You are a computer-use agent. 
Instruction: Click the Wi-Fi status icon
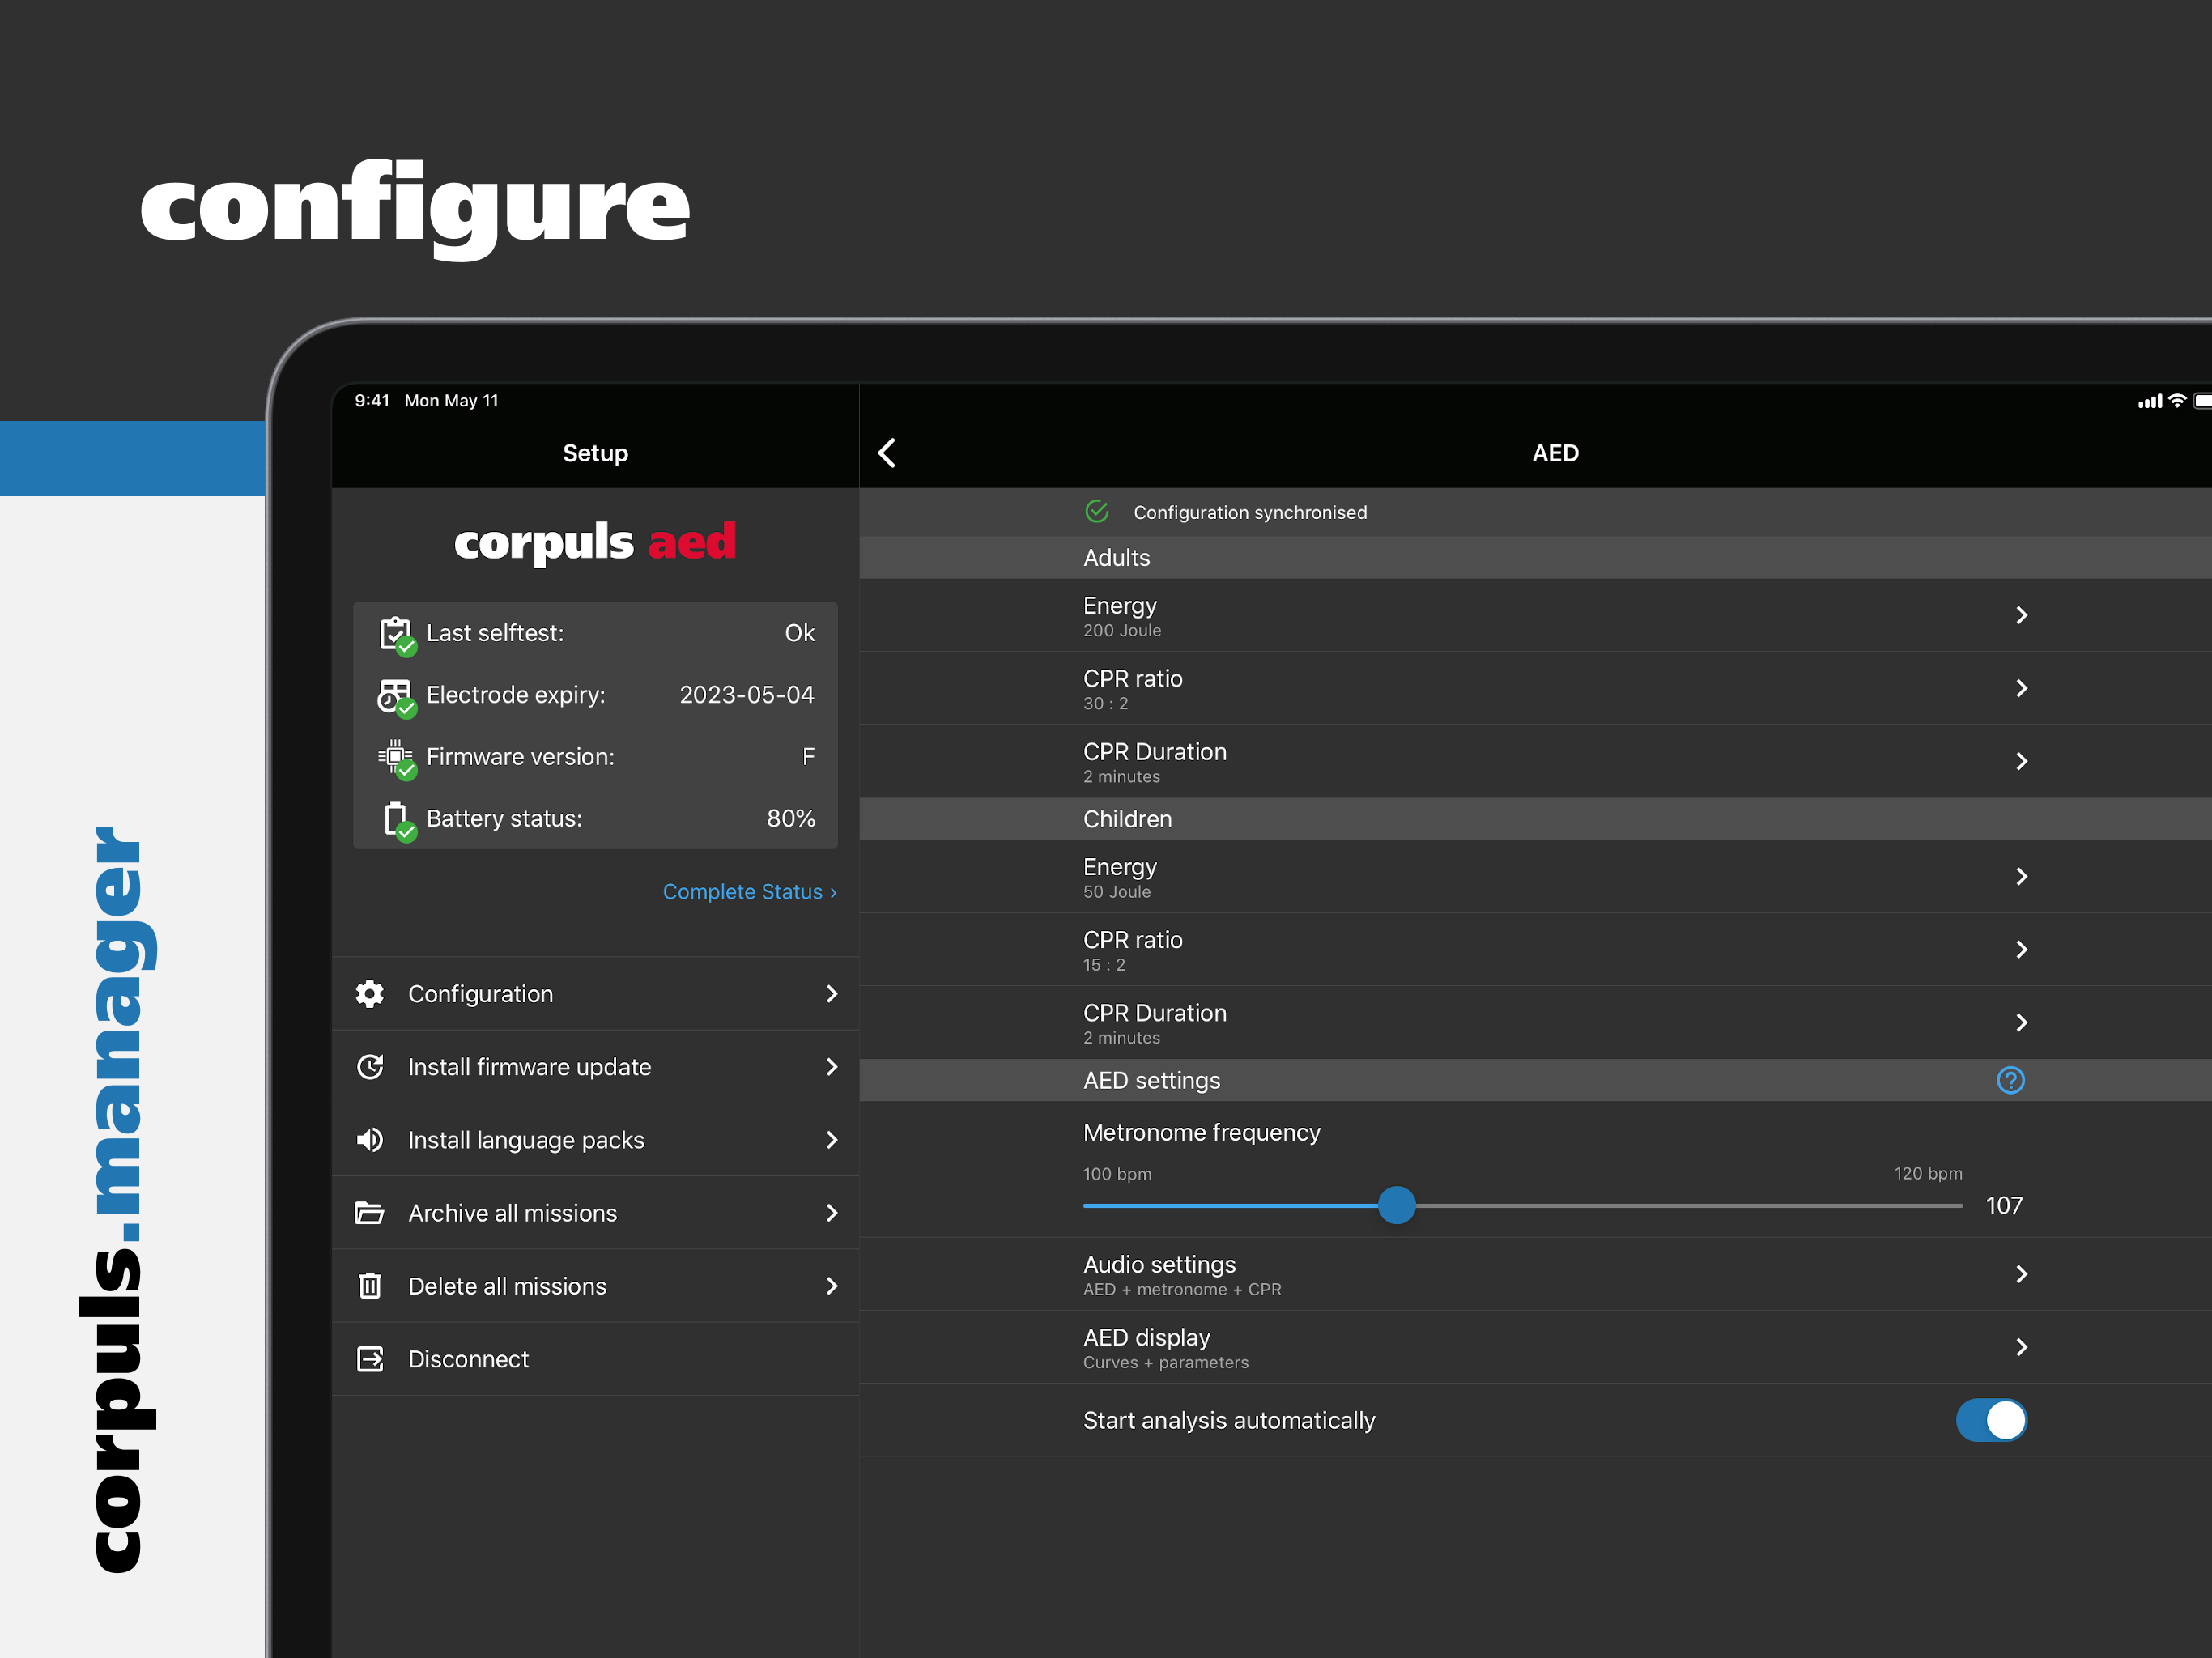pos(2177,401)
